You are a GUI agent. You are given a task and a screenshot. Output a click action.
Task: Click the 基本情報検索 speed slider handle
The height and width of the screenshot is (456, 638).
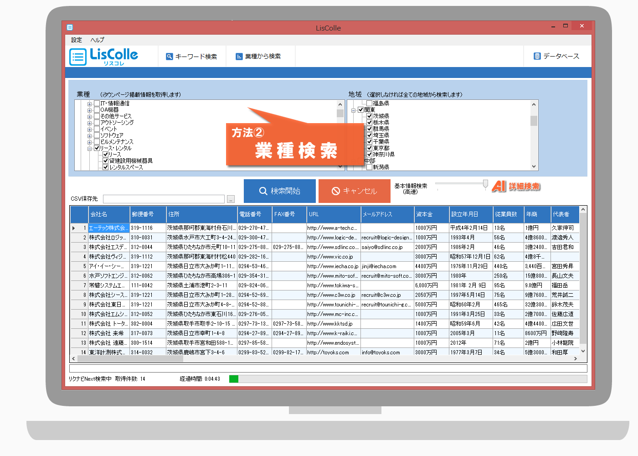485,184
